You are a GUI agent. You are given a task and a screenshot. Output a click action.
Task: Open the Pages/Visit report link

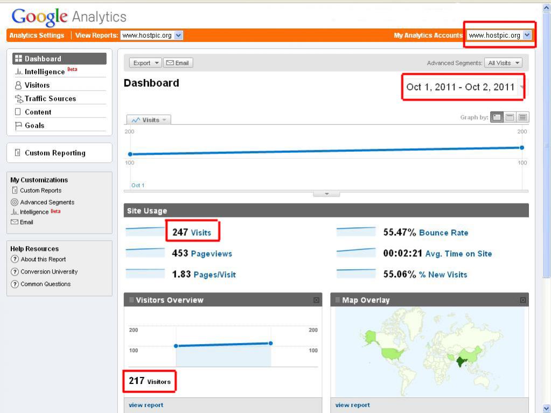(215, 275)
